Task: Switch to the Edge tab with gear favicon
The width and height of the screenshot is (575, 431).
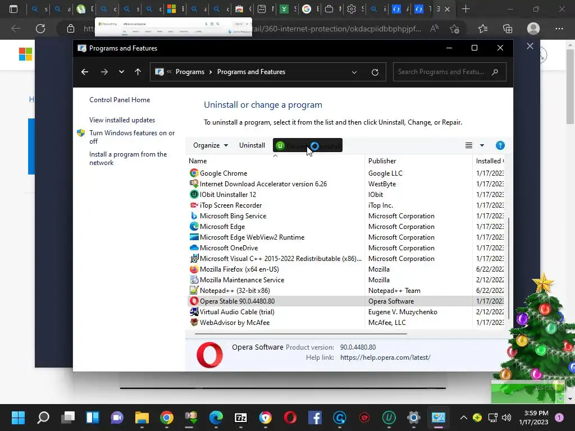Action: [x=355, y=9]
